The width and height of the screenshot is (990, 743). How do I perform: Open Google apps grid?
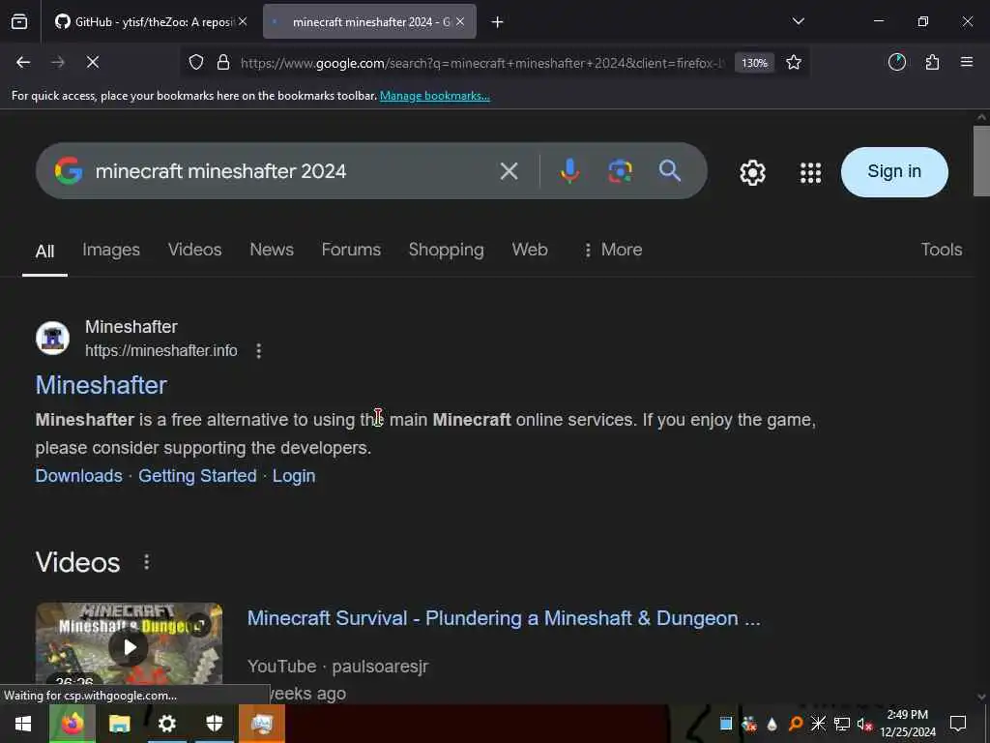(x=811, y=172)
